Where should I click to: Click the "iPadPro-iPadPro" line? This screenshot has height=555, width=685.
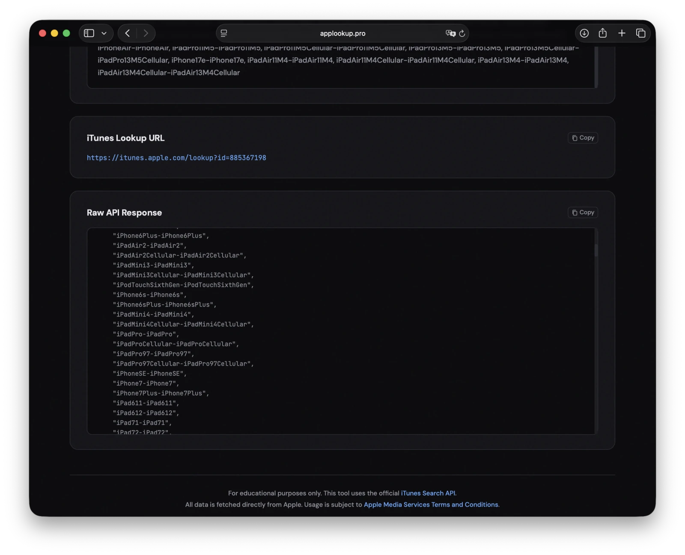(x=146, y=334)
